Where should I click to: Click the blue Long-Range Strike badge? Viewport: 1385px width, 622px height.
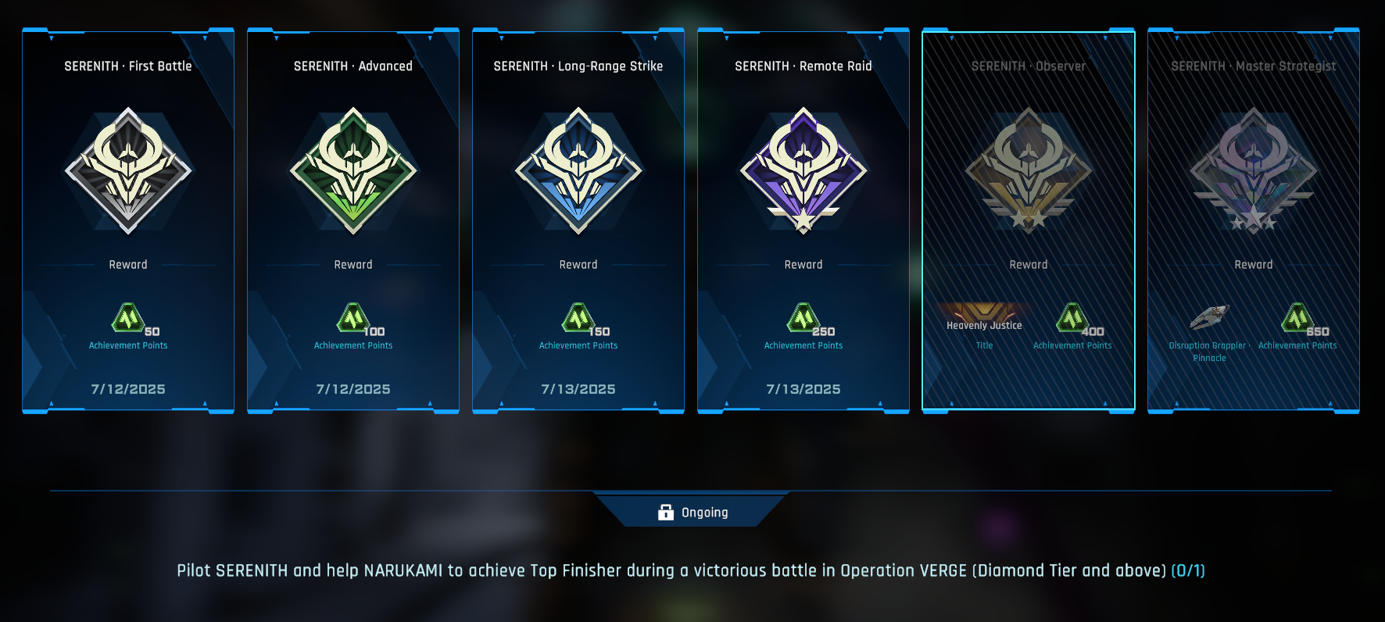(x=578, y=170)
